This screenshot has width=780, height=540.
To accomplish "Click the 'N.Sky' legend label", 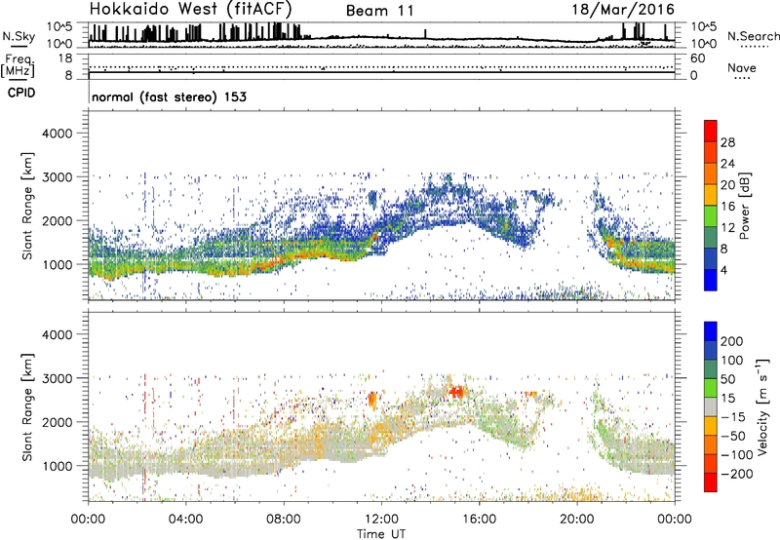I will [x=19, y=36].
